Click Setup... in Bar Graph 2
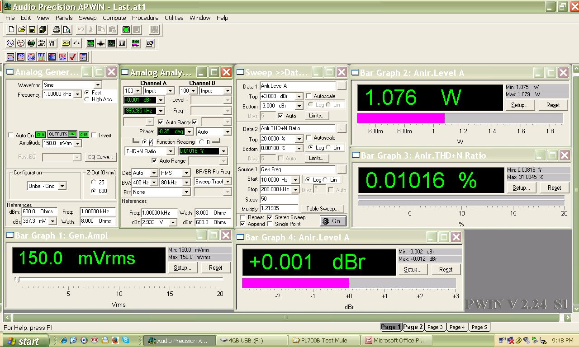Viewport: 579px width, 347px height. (x=520, y=105)
